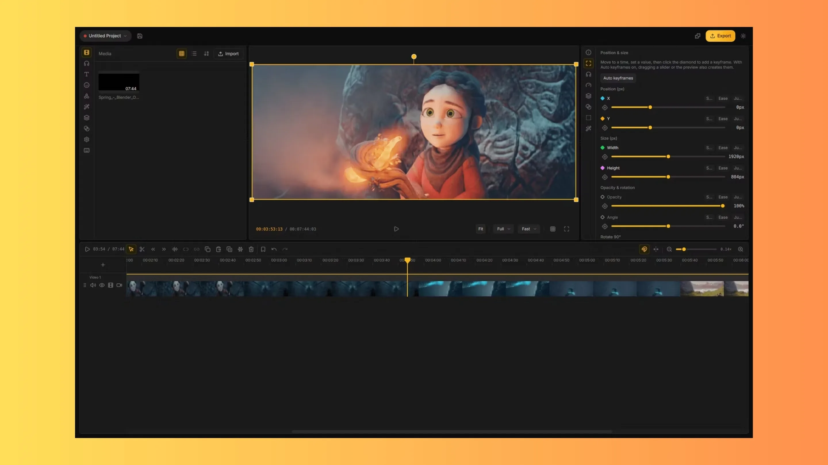Click the paste clipboard icon in timeline toolbar

218,249
